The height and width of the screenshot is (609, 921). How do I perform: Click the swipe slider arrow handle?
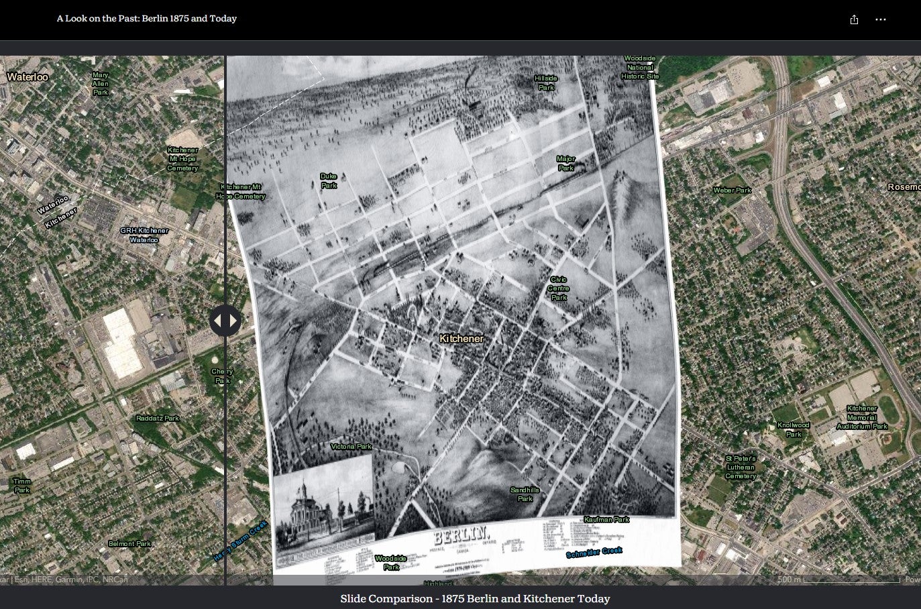pyautogui.click(x=225, y=321)
